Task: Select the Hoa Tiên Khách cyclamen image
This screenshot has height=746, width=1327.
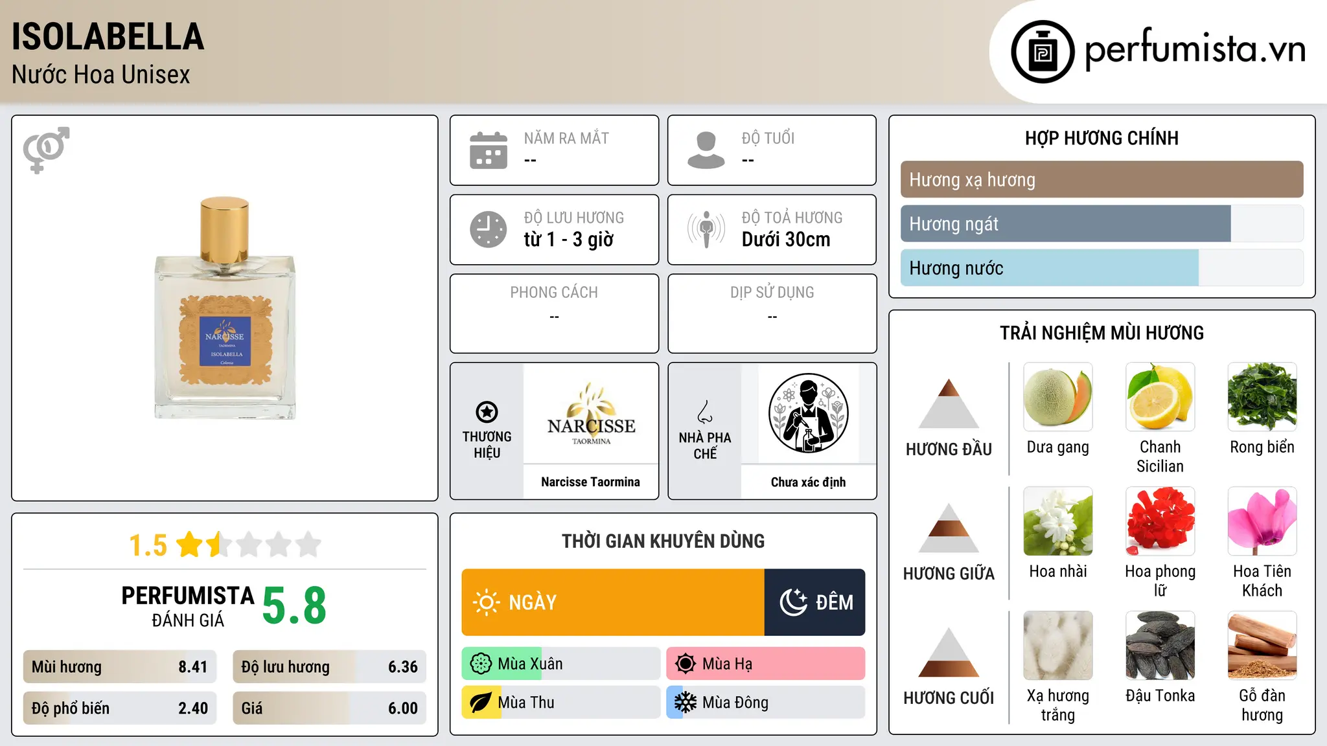Action: pos(1262,521)
